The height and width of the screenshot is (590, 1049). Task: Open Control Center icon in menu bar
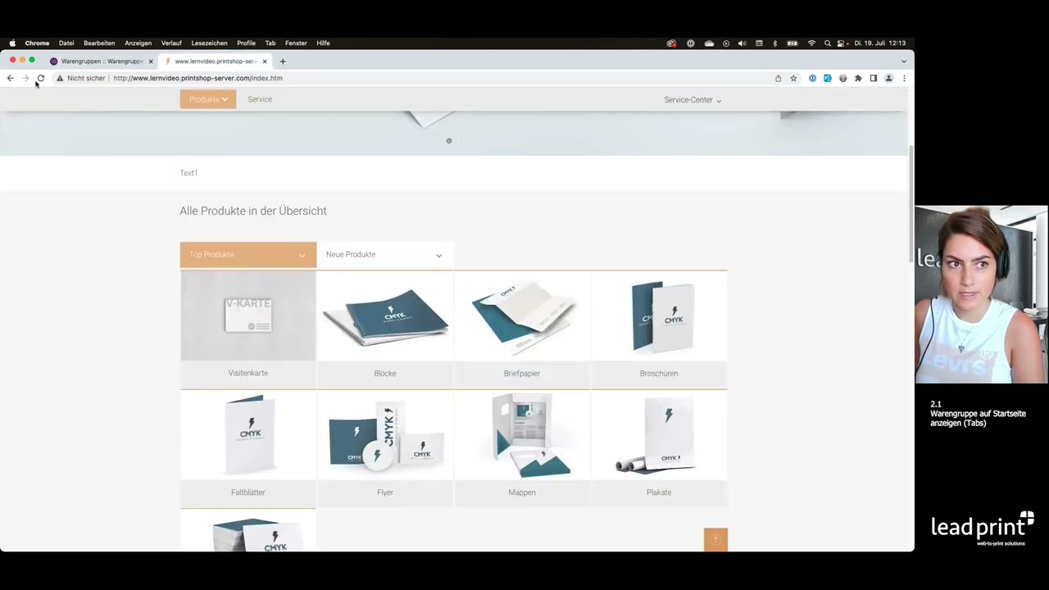pyautogui.click(x=842, y=43)
